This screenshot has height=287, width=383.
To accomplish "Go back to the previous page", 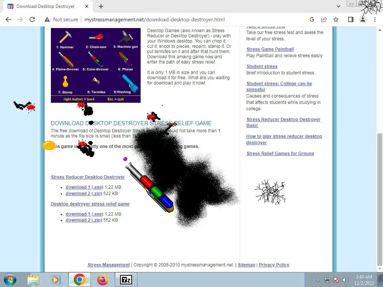I will (x=8, y=19).
